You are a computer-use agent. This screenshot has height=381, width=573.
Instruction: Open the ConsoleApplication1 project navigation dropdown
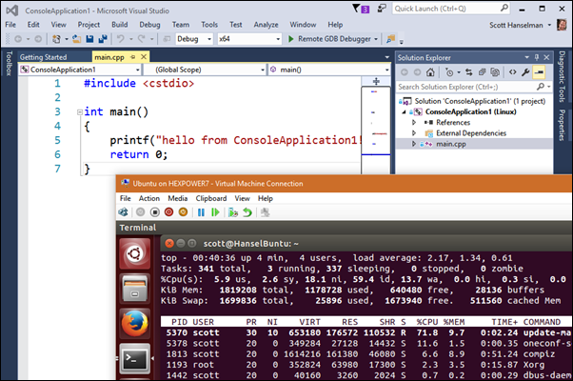click(137, 70)
